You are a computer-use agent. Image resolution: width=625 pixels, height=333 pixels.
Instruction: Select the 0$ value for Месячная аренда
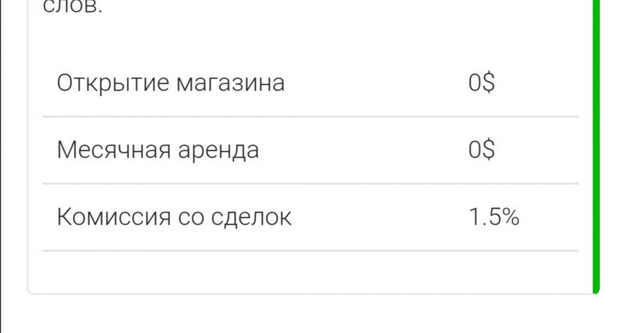coord(481,151)
